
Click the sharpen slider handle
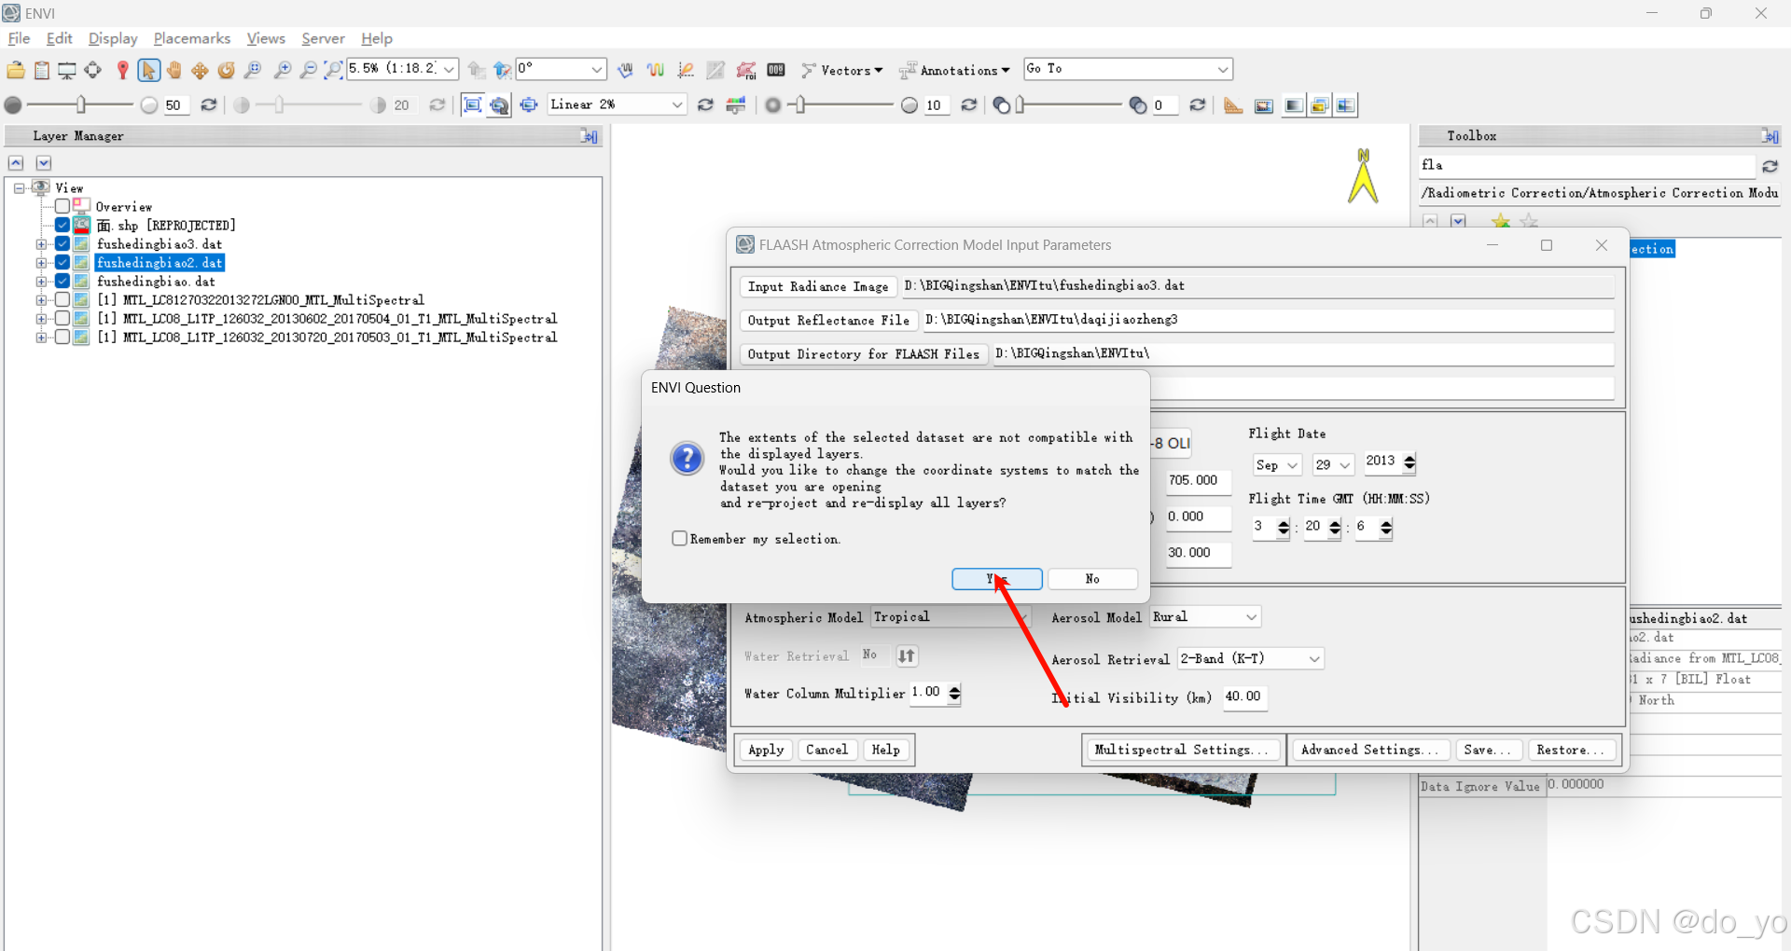tap(800, 104)
